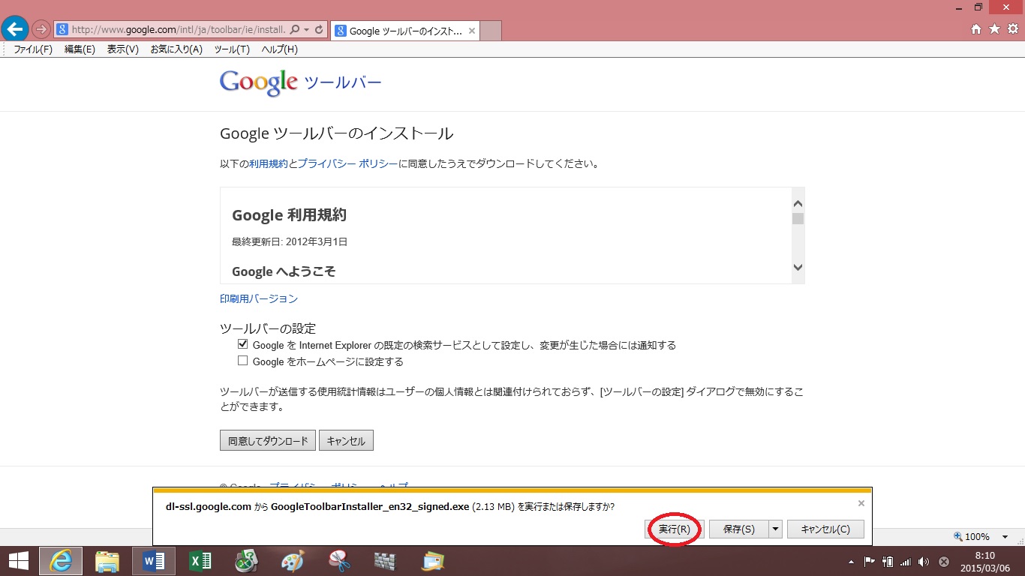Click the battery power tray icon
This screenshot has height=576, width=1025.
coord(888,561)
